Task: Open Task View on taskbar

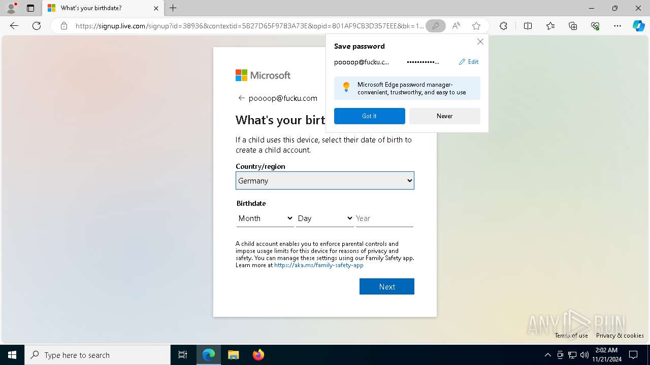Action: (x=183, y=355)
